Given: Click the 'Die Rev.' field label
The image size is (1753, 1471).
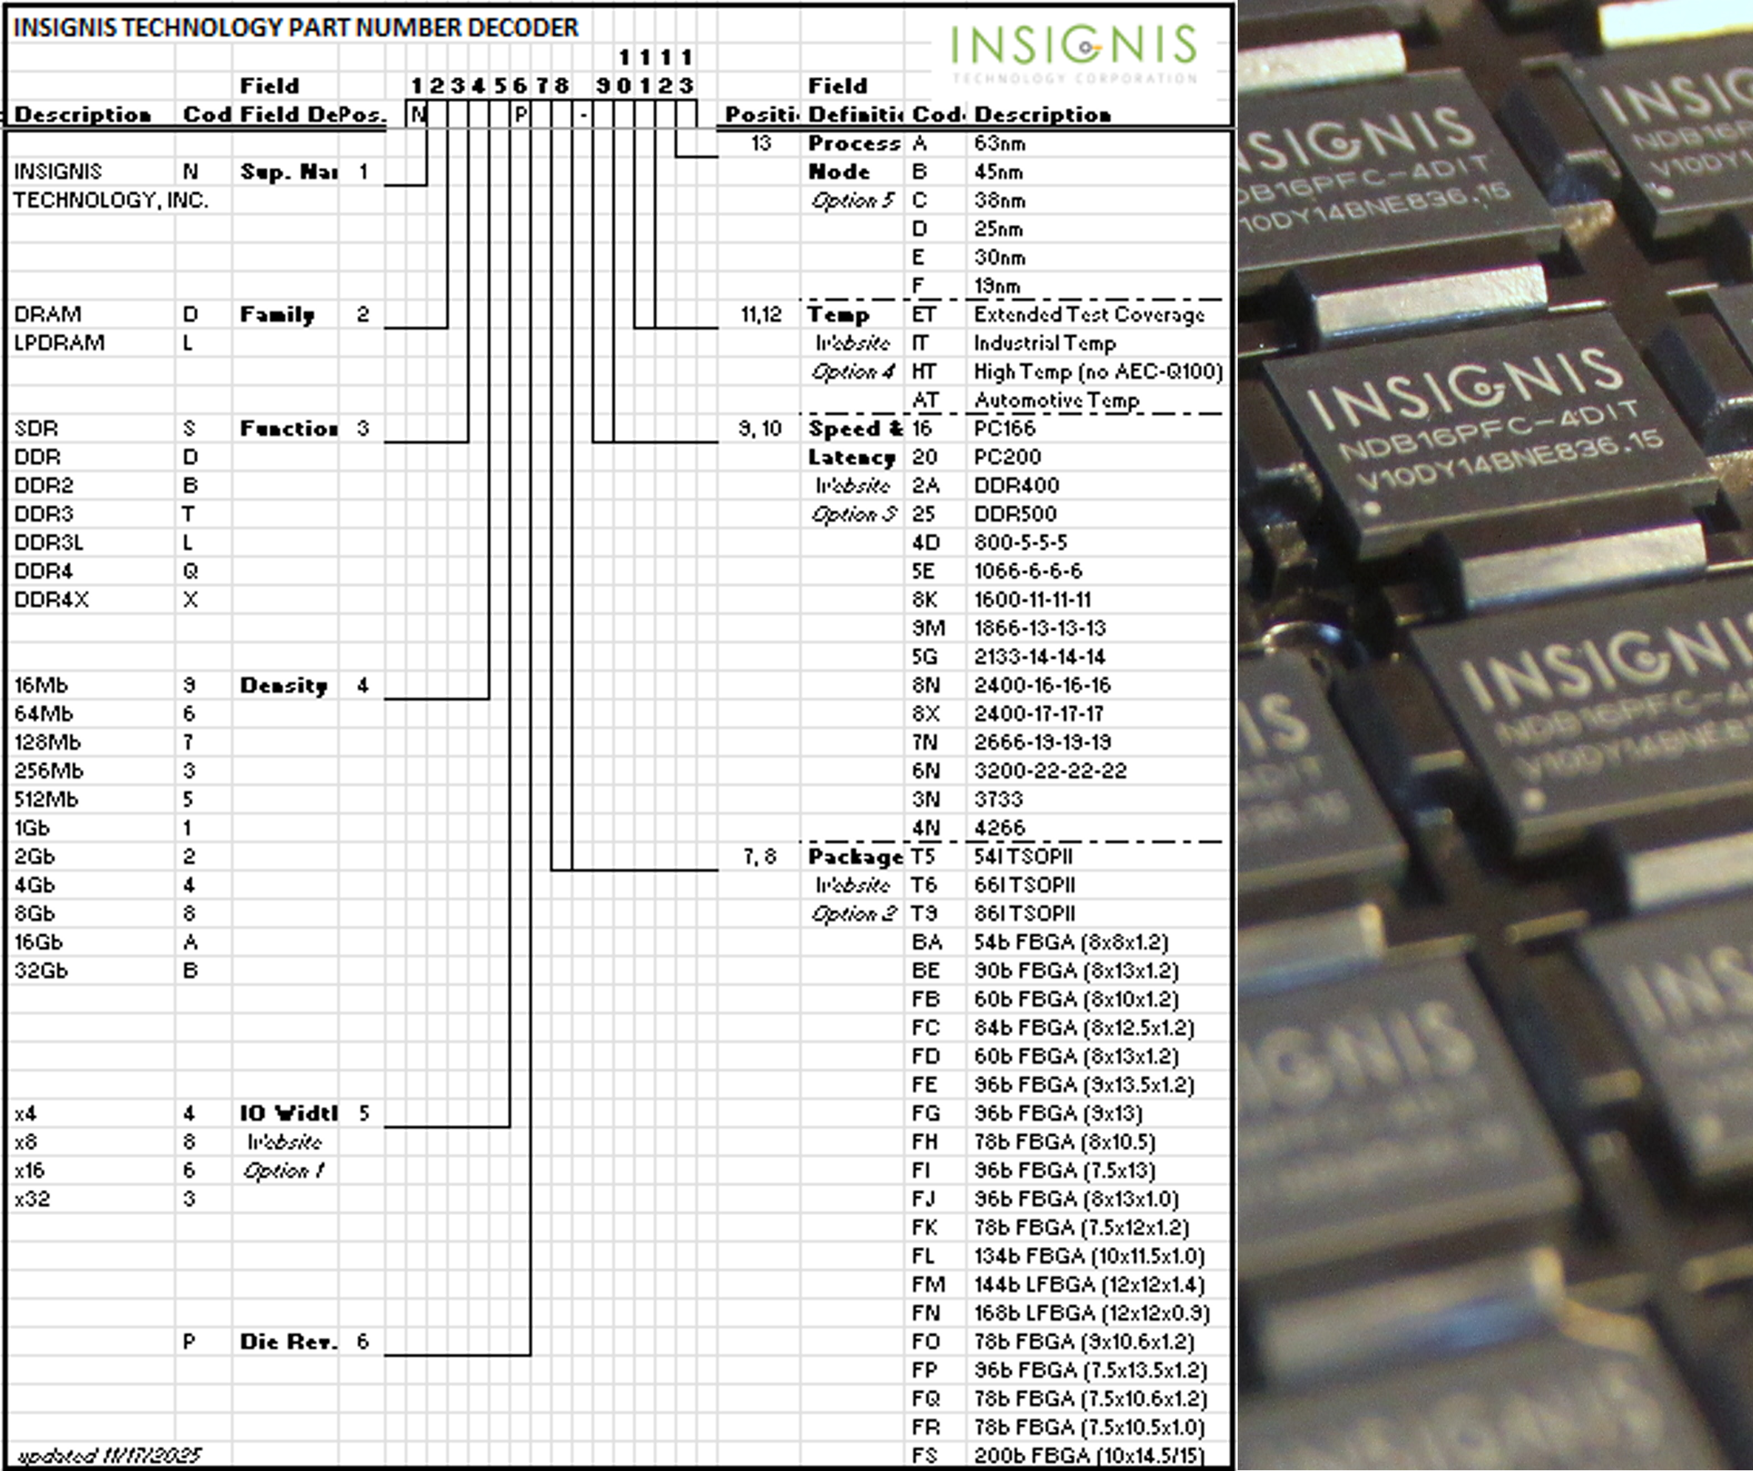Looking at the screenshot, I should point(288,1342).
